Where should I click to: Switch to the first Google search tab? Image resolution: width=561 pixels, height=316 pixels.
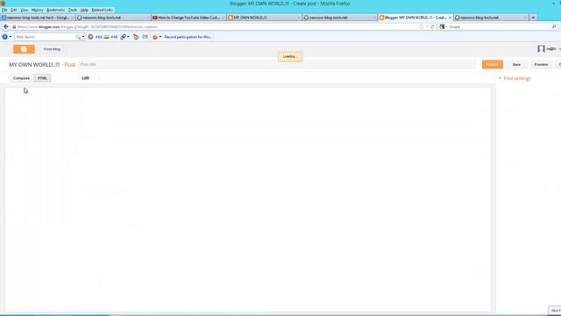(38, 18)
